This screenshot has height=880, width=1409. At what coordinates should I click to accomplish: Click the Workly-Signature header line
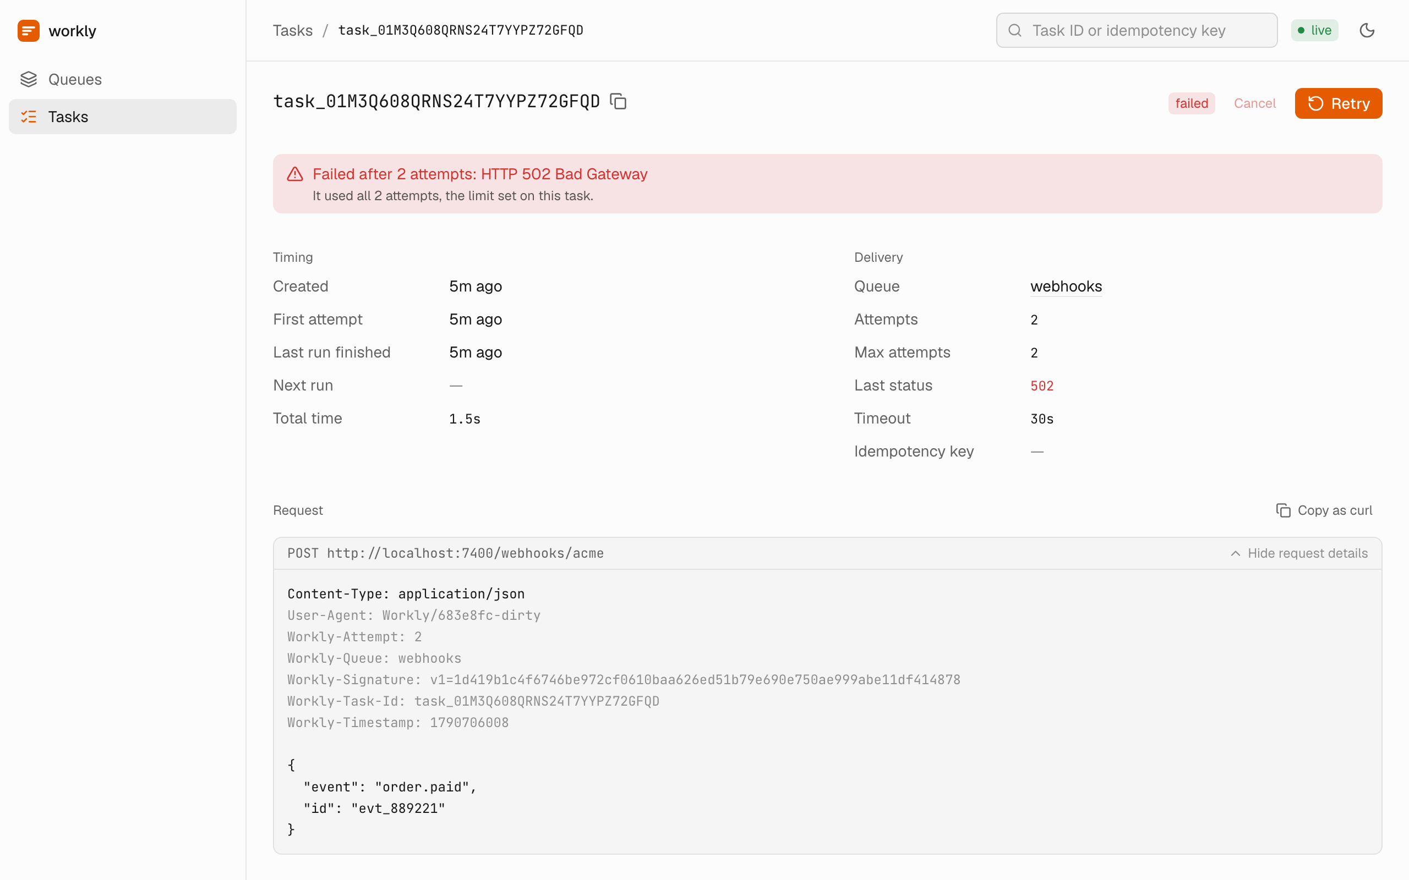pyautogui.click(x=624, y=680)
